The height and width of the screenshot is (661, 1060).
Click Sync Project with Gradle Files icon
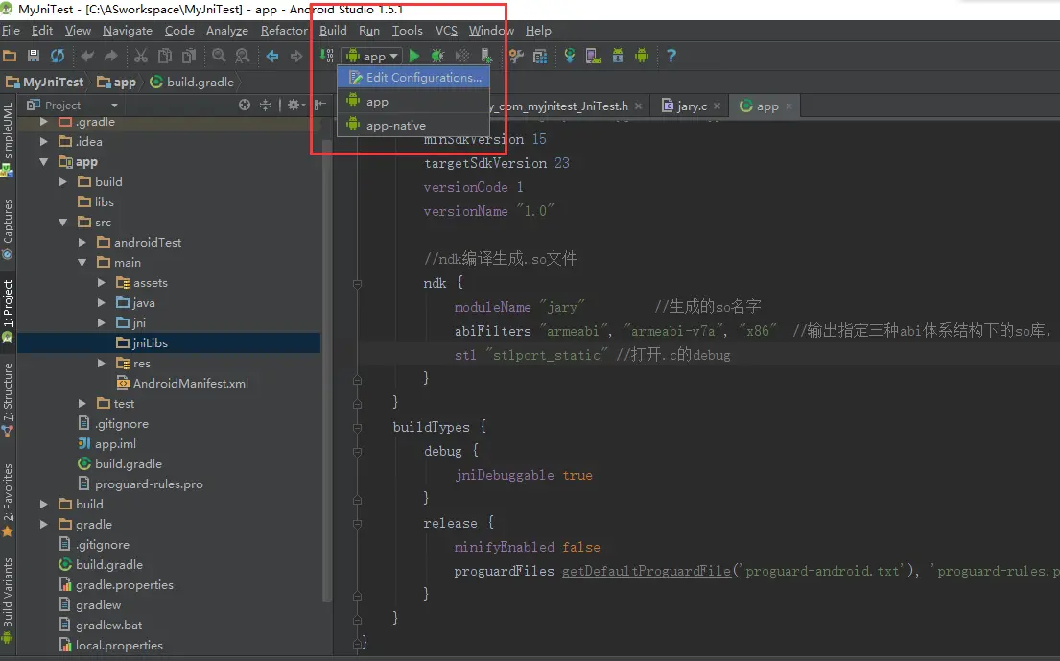pos(570,56)
